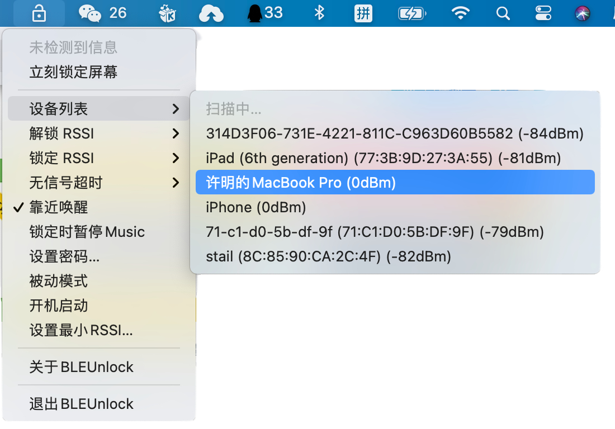615x429 pixels.
Task: Open battery charging status icon
Action: (x=412, y=14)
